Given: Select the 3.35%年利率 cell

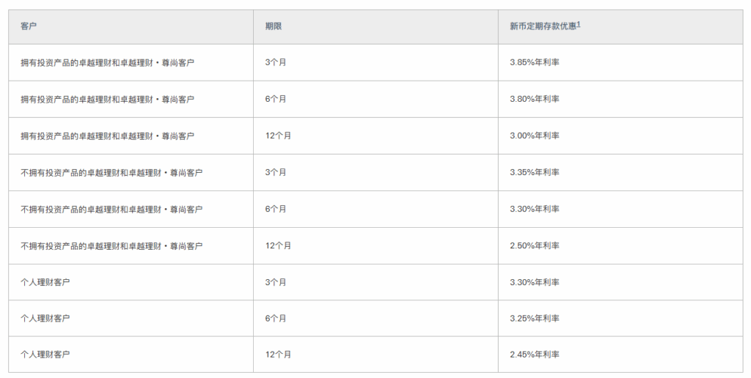Looking at the screenshot, I should pos(535,173).
